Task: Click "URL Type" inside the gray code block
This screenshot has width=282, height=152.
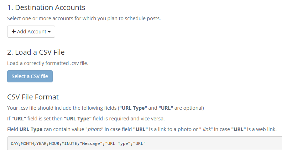Action: point(118,143)
